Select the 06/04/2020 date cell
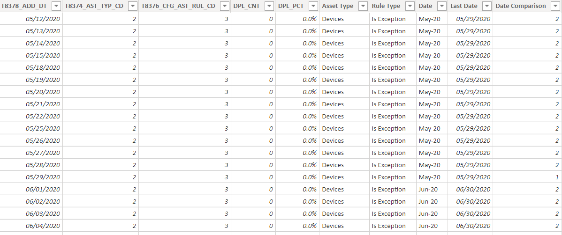The image size is (562, 235). click(31, 226)
